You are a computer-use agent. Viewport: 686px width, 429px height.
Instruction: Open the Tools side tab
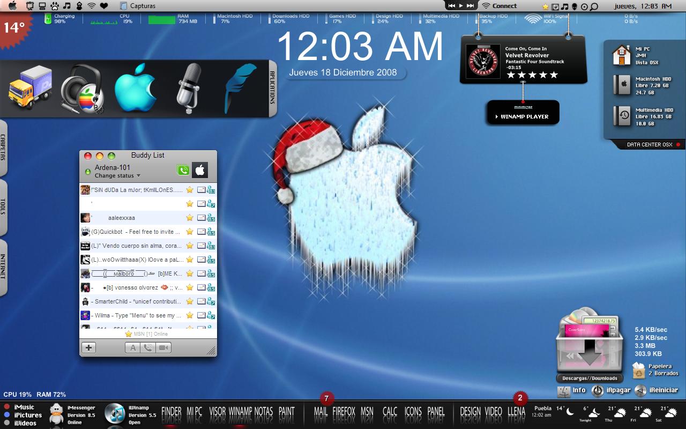(3, 207)
